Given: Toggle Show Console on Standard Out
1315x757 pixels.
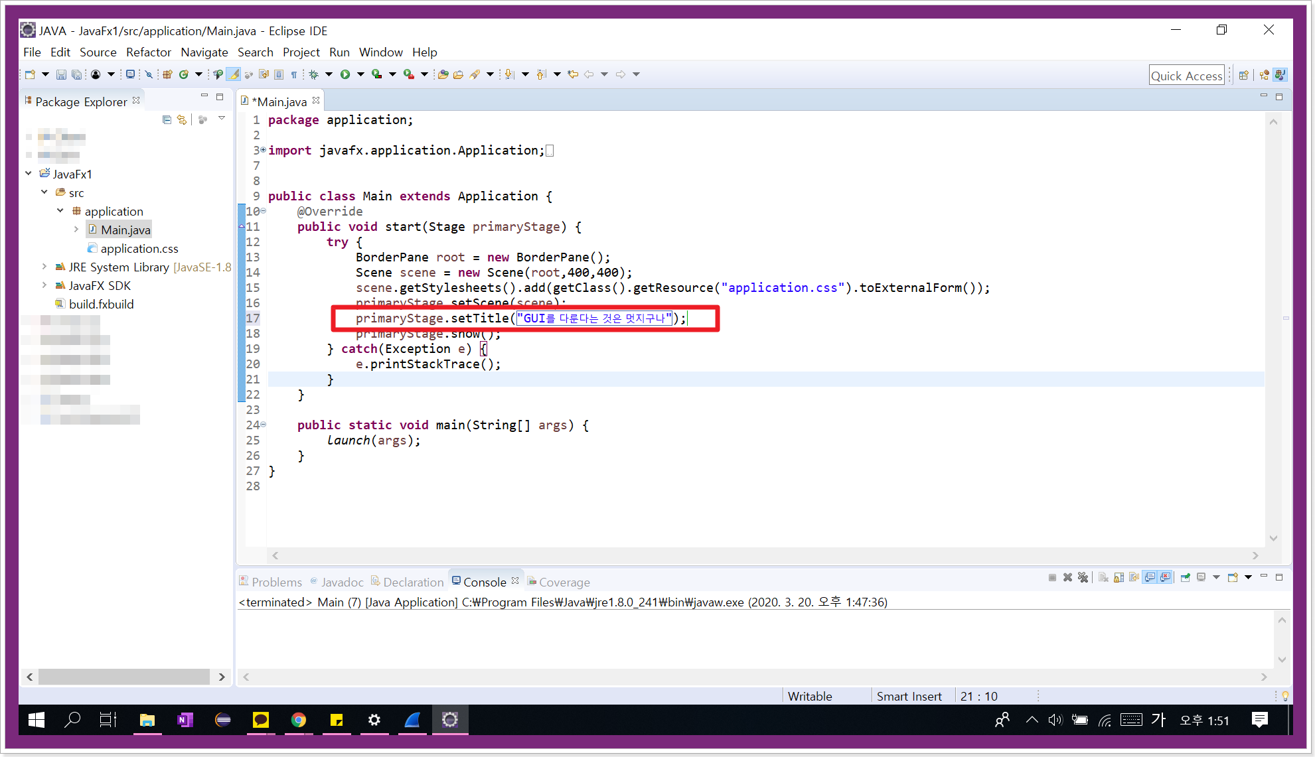Looking at the screenshot, I should 1149,577.
